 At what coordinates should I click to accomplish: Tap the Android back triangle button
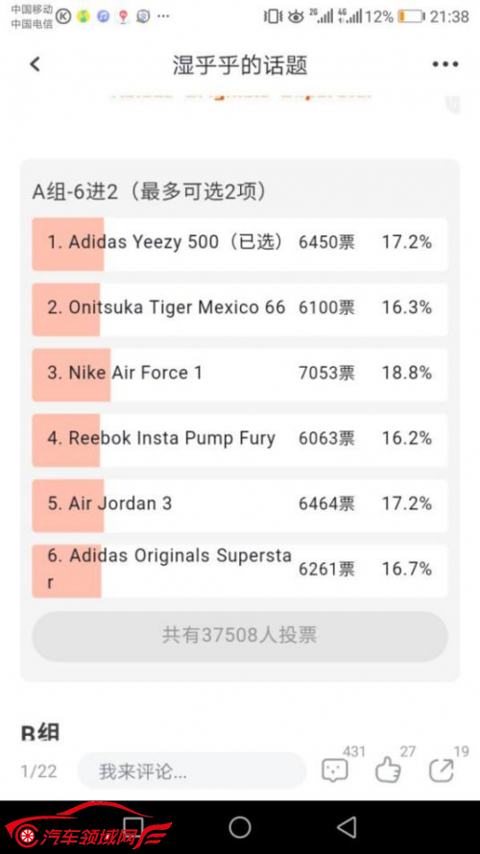click(x=347, y=827)
